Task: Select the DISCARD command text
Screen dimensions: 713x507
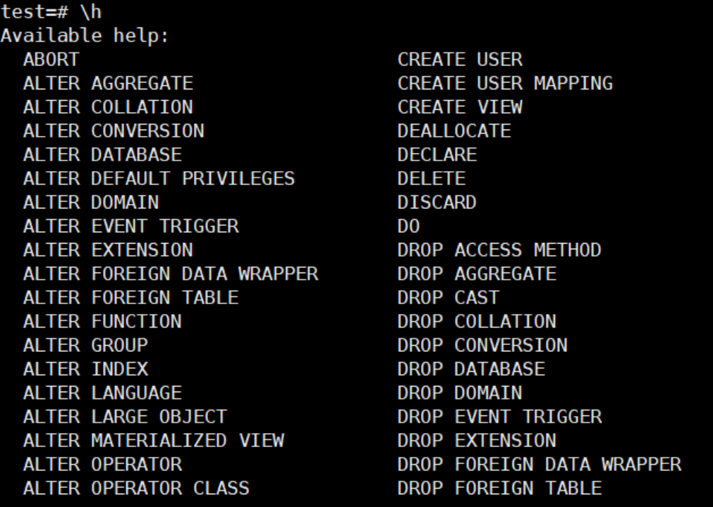Action: (x=437, y=202)
